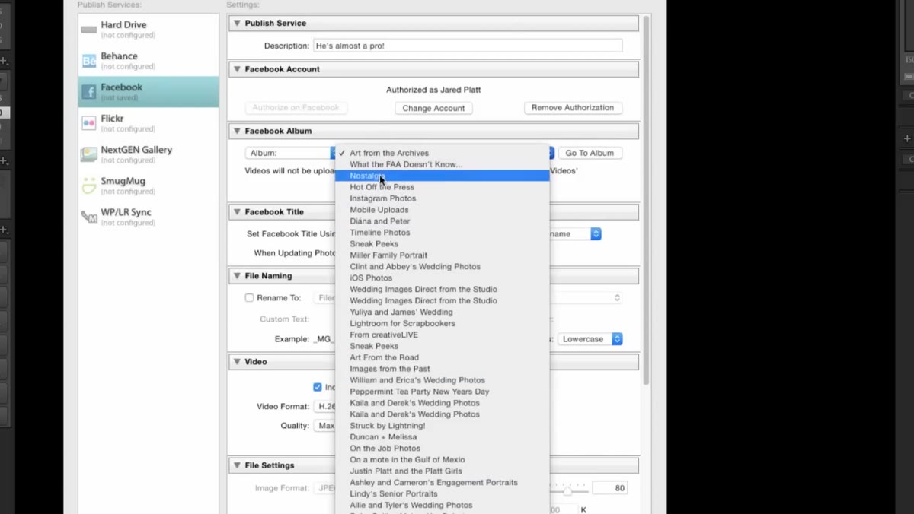
Task: Select the Flickr service icon
Action: pyautogui.click(x=89, y=123)
